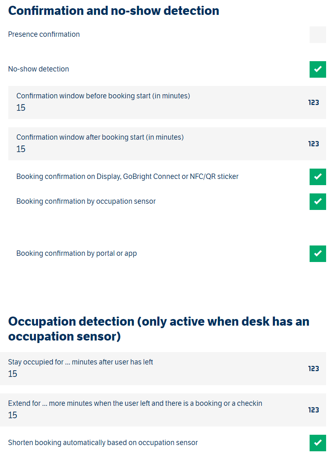The image size is (329, 455).
Task: Click the 123 icon in the Stay occupied row
Action: click(x=314, y=369)
